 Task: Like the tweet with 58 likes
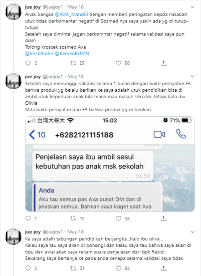[118, 218]
